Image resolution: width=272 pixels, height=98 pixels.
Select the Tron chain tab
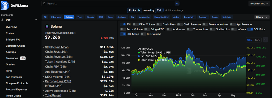coord(80,17)
